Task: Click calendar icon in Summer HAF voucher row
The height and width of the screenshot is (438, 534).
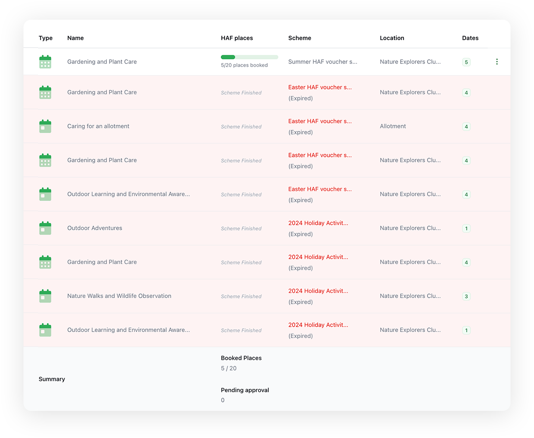Action: point(45,62)
